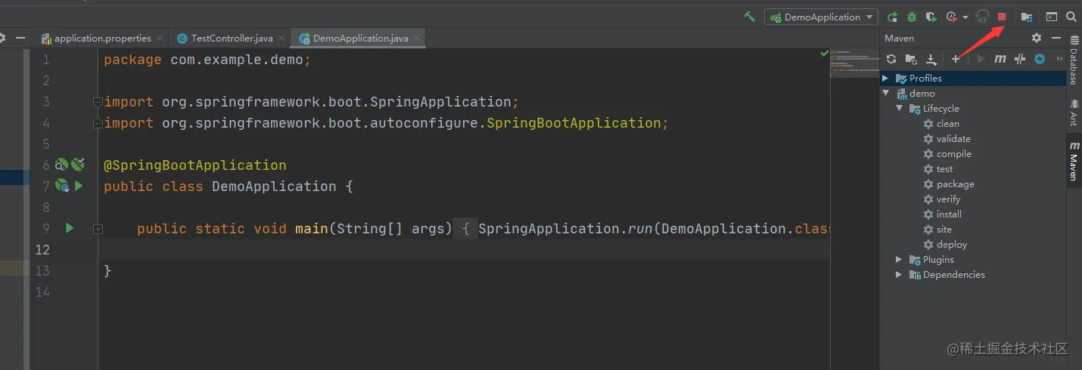Select the verify lifecycle goal
The image size is (1082, 370).
pos(942,199)
